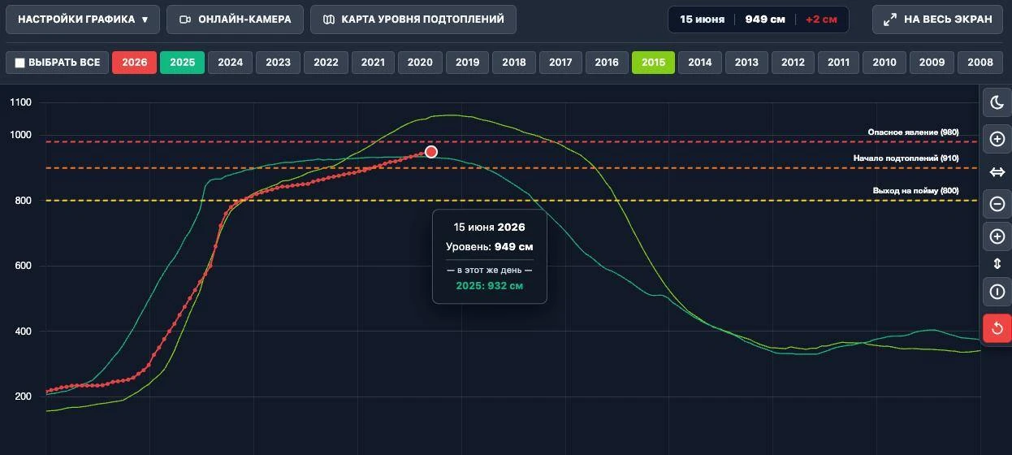
Task: Click the expand arrows icon for fullscreen
Action: (890, 19)
